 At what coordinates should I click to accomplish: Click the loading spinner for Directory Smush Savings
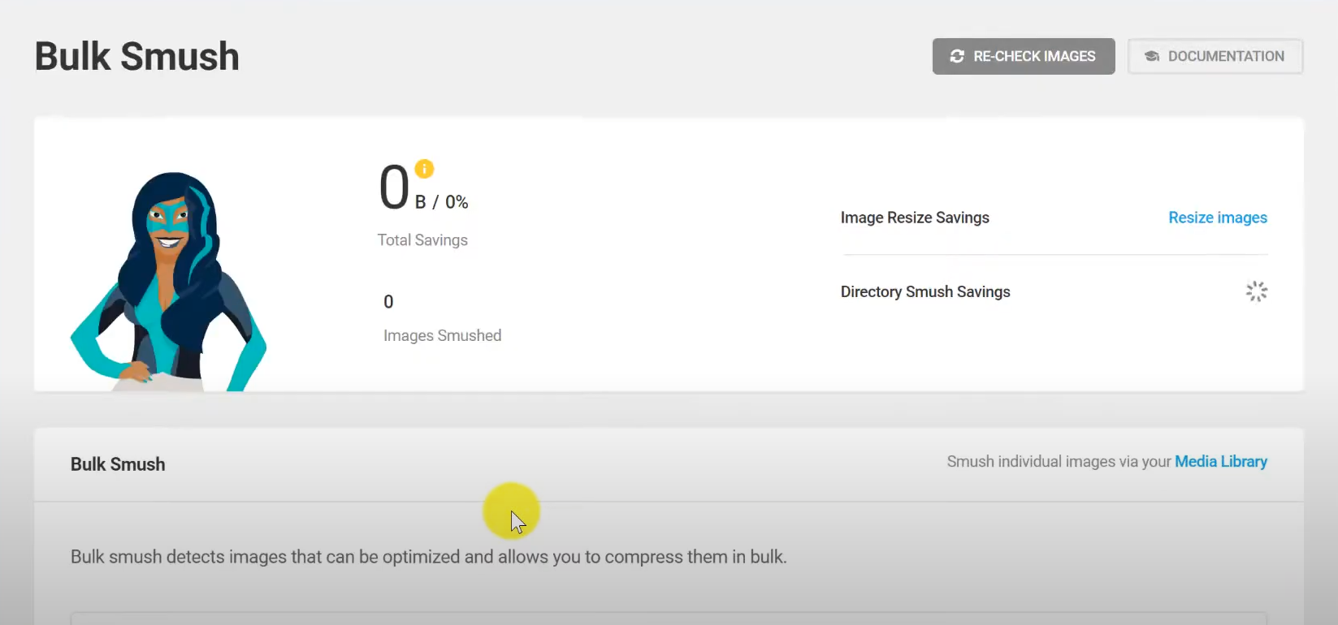point(1256,291)
